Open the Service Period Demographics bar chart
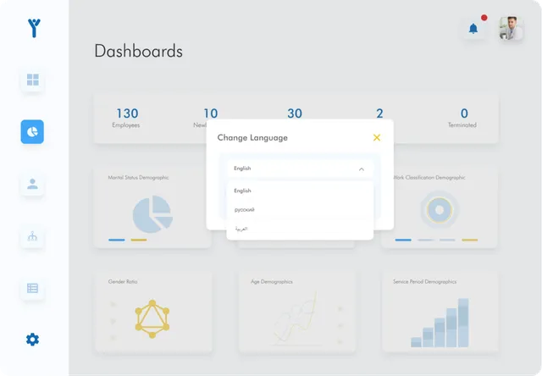The image size is (542, 376). (440, 312)
